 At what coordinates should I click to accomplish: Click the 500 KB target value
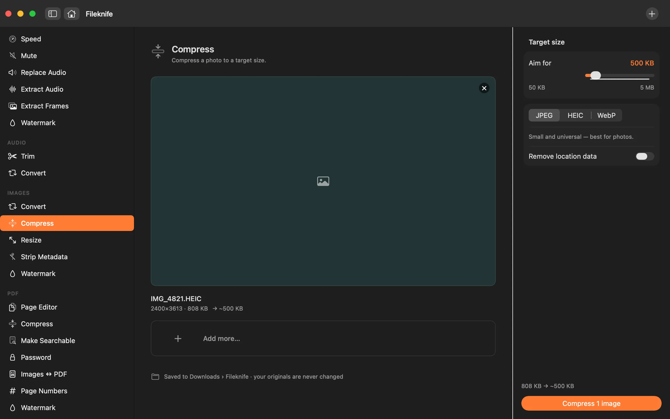point(642,63)
